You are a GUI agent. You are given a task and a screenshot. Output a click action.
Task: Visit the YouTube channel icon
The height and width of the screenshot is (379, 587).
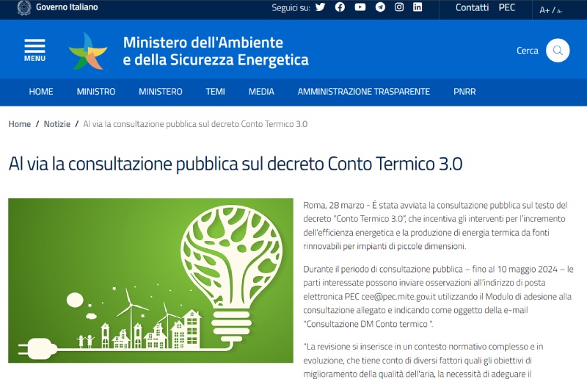[360, 7]
